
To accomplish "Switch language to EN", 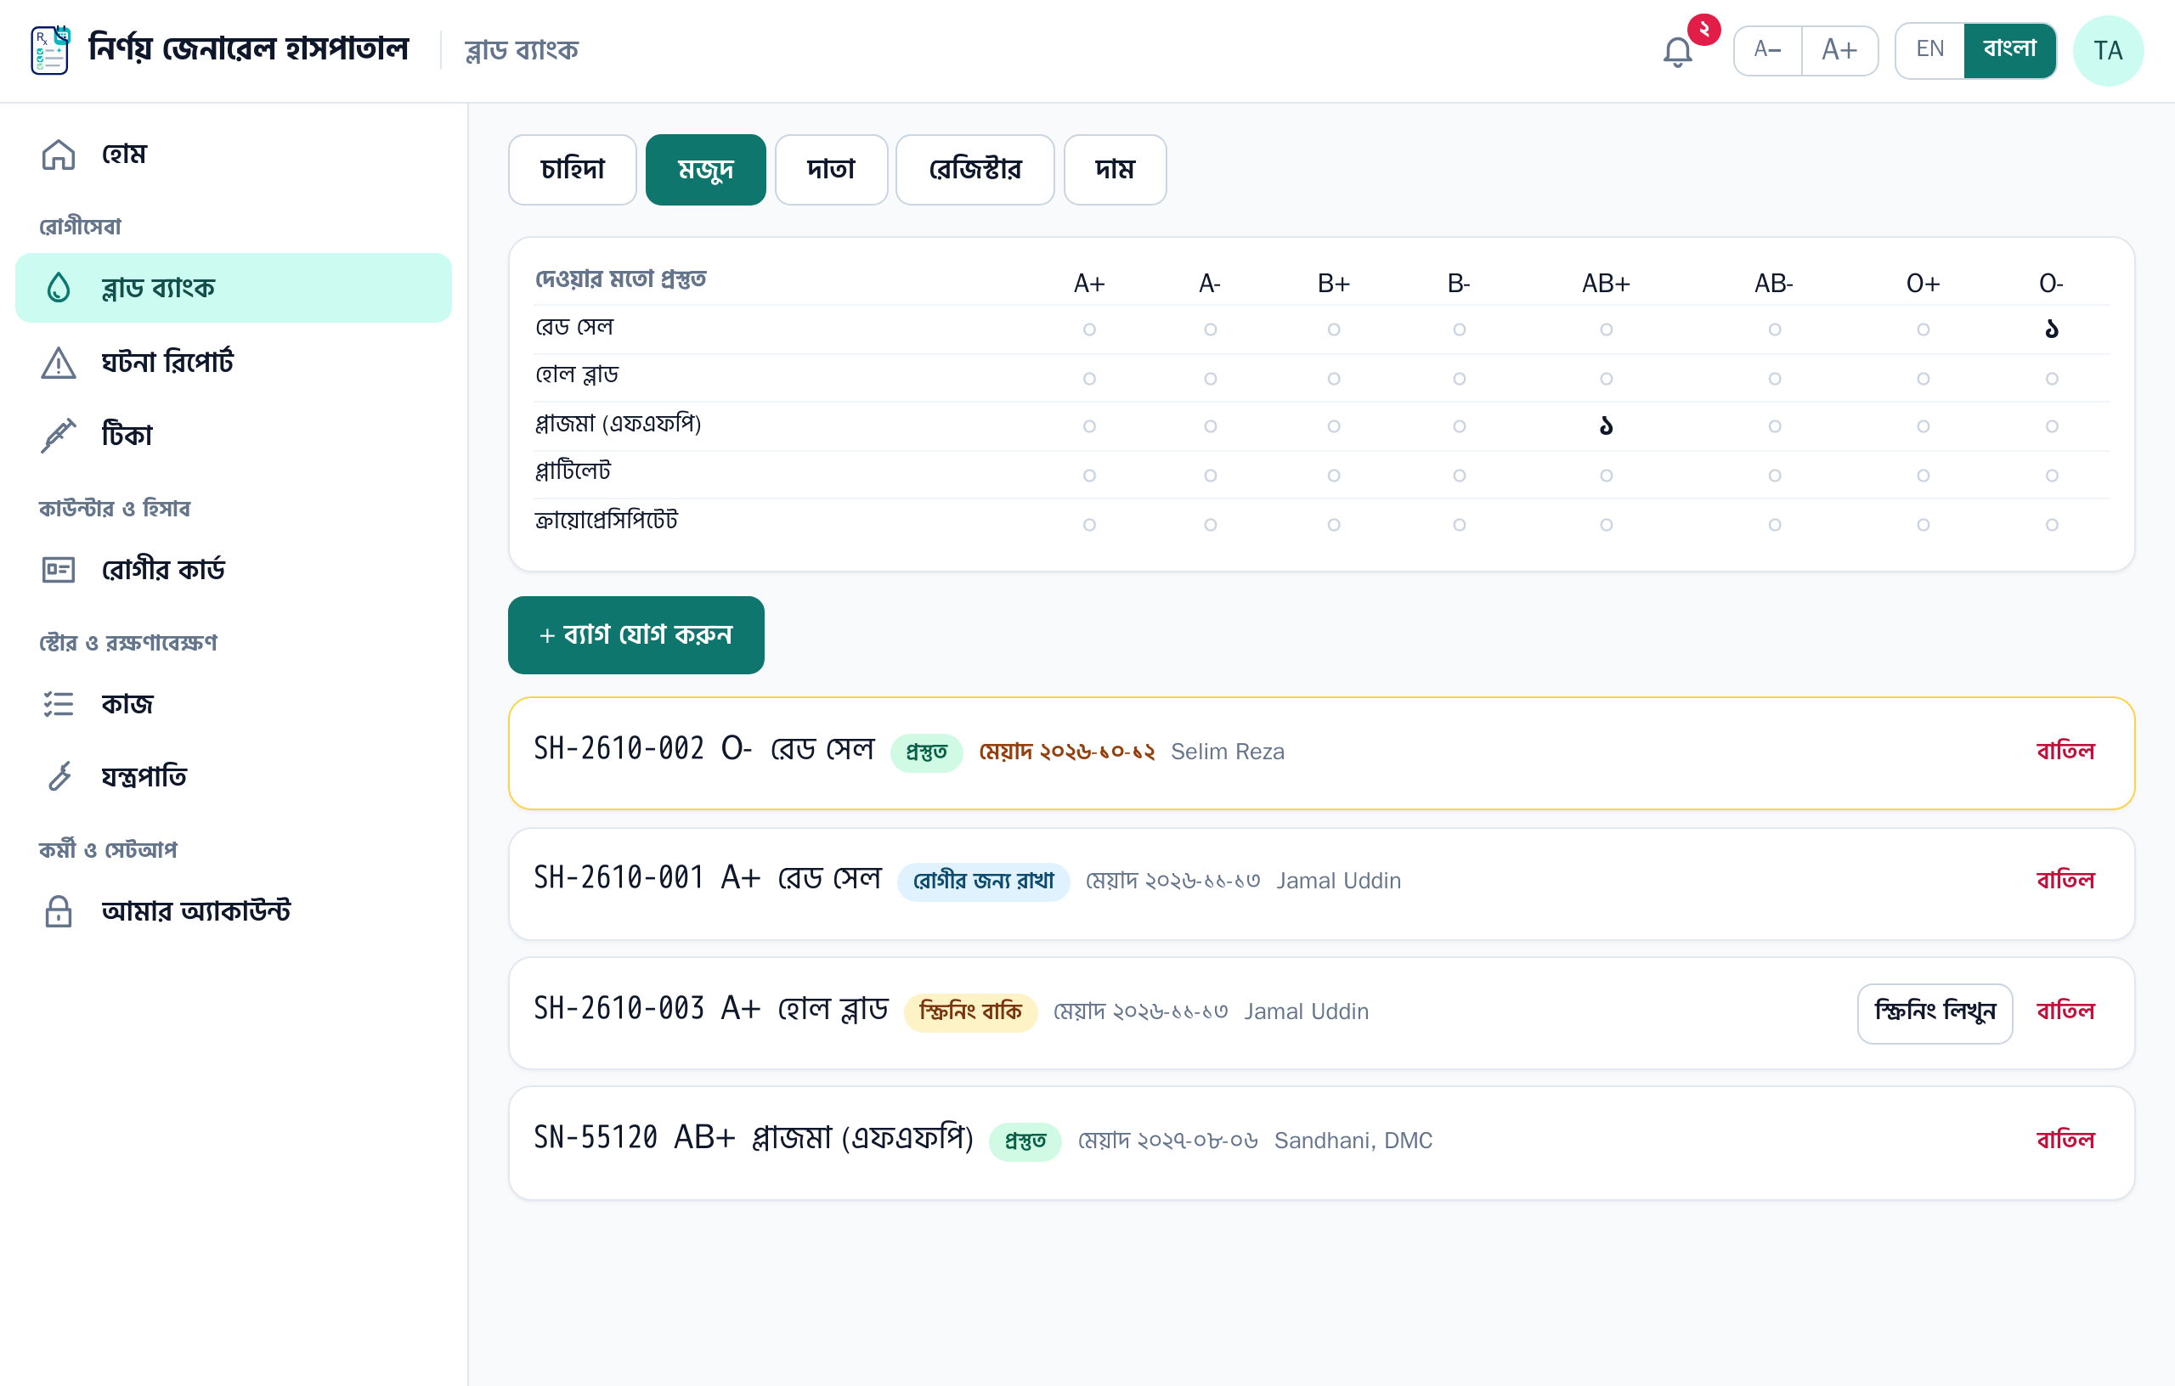I will [x=1929, y=51].
